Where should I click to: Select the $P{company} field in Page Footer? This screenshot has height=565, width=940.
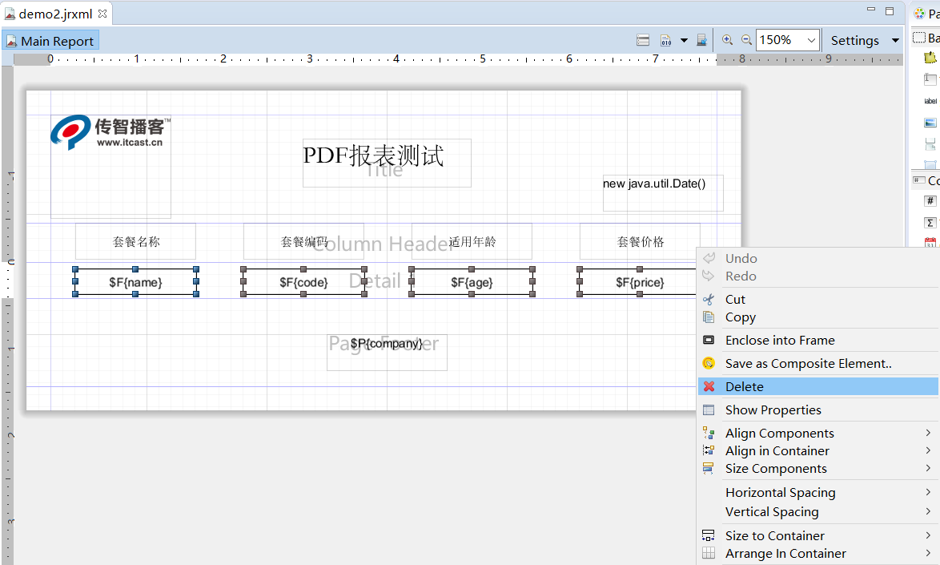click(x=387, y=352)
